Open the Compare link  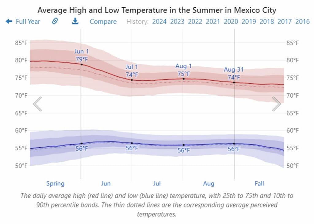tap(103, 22)
